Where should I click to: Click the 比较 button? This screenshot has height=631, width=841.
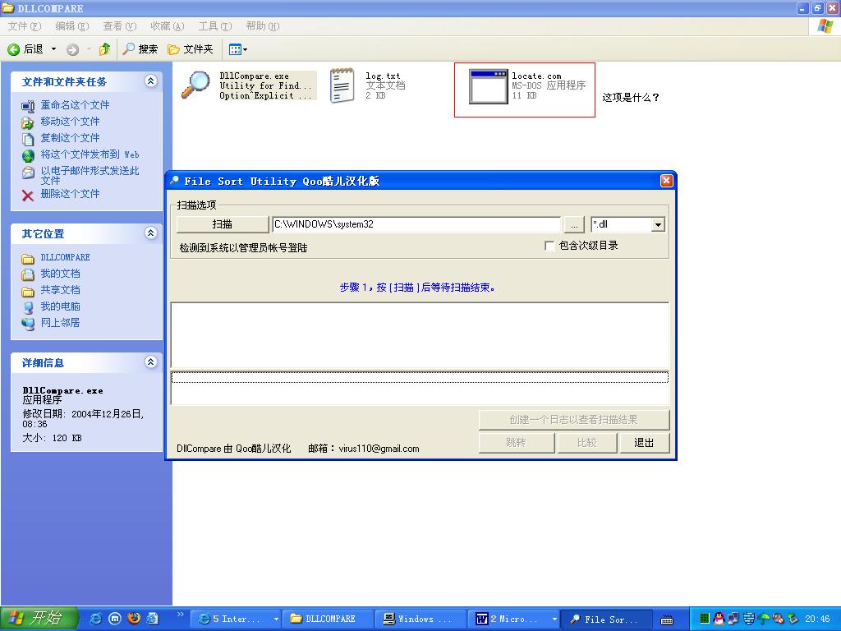tap(587, 443)
